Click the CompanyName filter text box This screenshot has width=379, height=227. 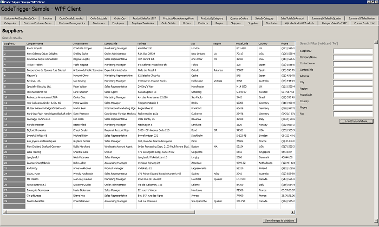tap(353, 57)
